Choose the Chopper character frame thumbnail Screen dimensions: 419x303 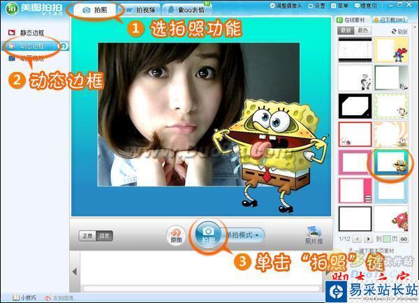point(391,219)
